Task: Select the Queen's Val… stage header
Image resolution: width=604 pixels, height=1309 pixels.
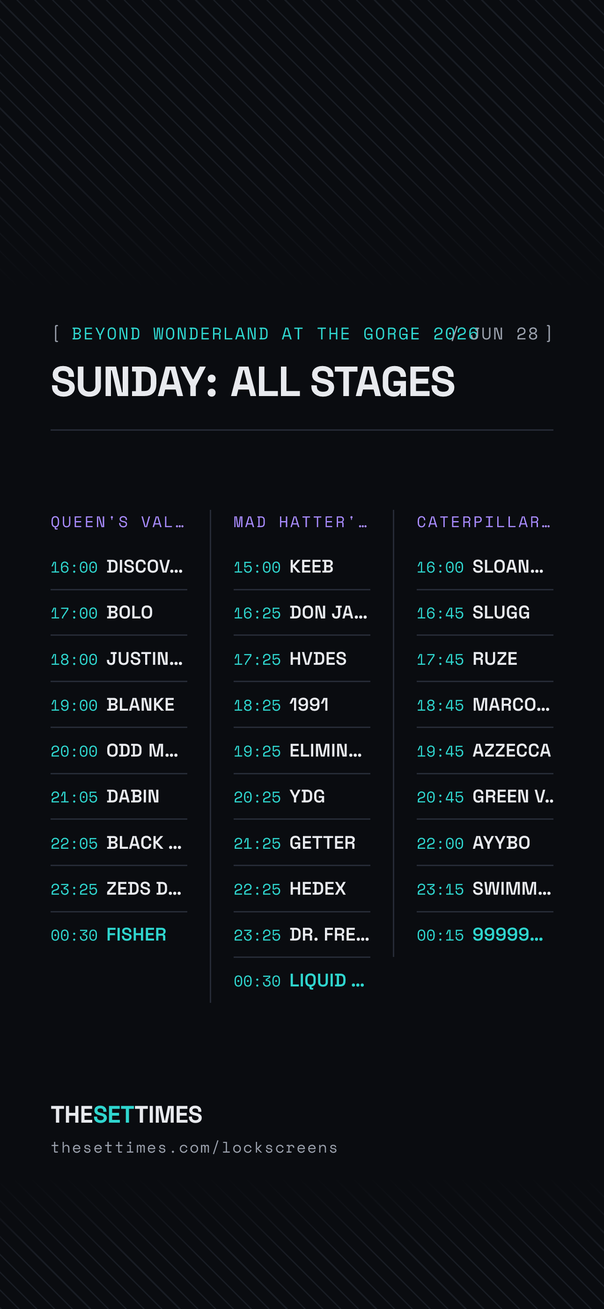Action: 118,522
